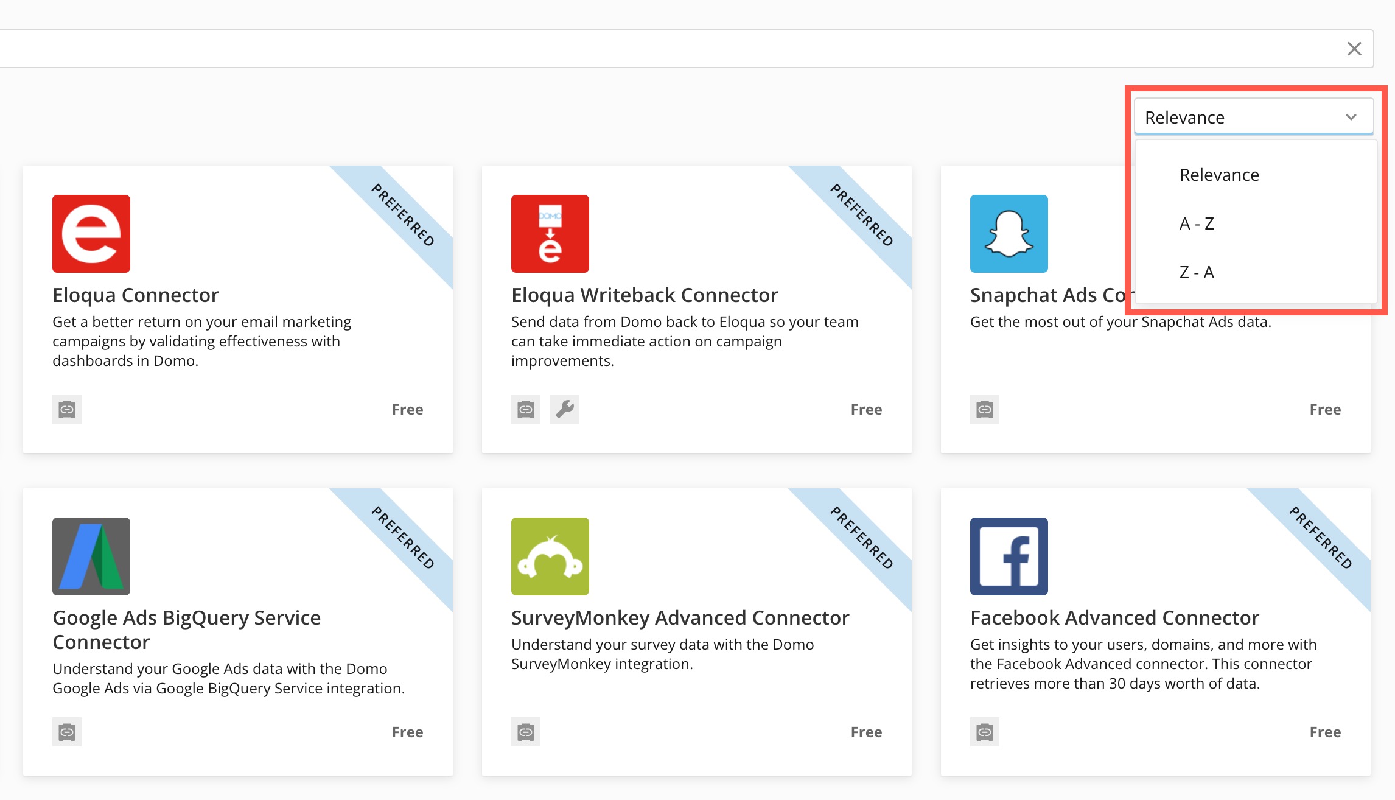The height and width of the screenshot is (800, 1395).
Task: Click the Snapchat Ads connector logo
Action: [1009, 233]
